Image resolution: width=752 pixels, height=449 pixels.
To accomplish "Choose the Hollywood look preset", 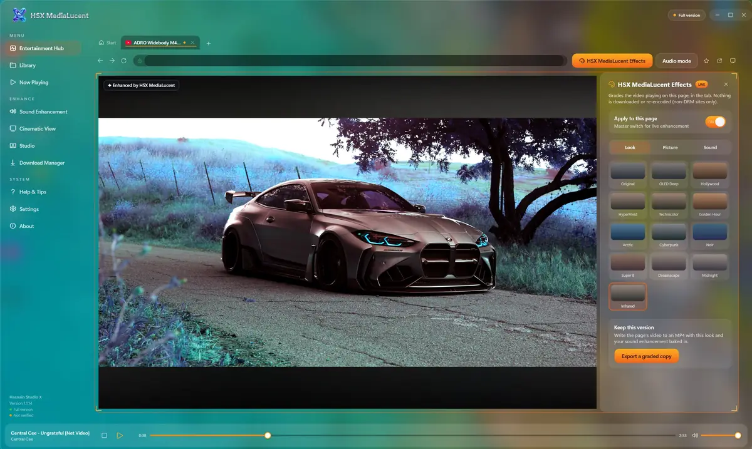I will [710, 174].
